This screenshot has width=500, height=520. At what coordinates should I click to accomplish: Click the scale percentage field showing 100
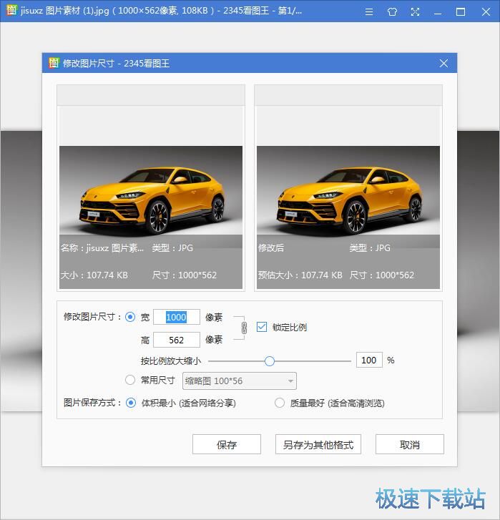coord(369,360)
